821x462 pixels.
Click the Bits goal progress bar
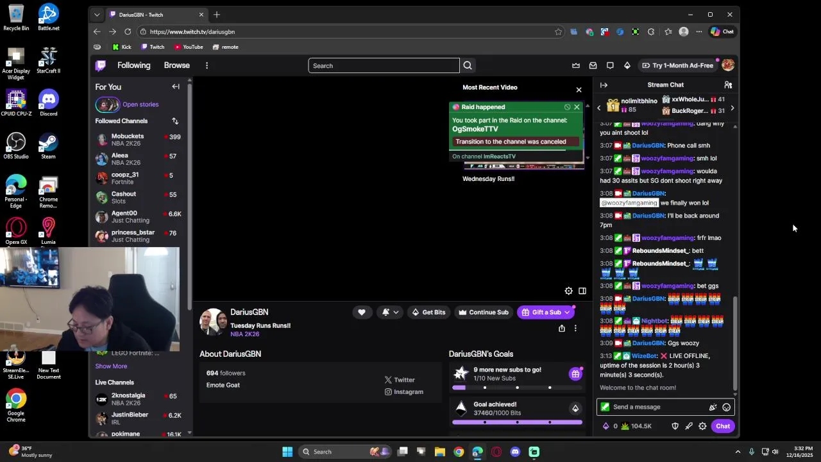pos(517,422)
